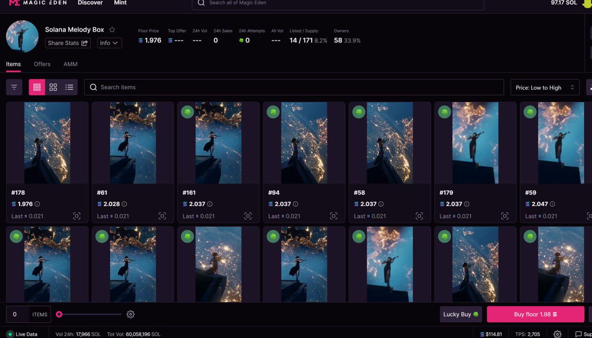592x338 pixels.
Task: Click the clover badge on #161
Action: [187, 112]
